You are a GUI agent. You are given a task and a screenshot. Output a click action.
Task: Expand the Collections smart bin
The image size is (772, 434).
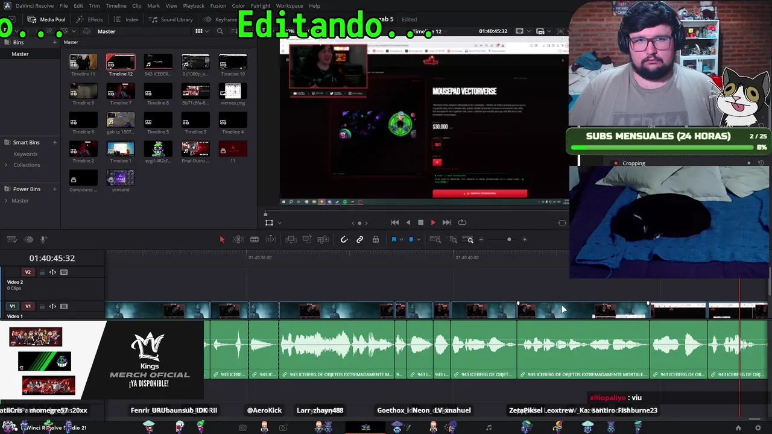point(6,165)
